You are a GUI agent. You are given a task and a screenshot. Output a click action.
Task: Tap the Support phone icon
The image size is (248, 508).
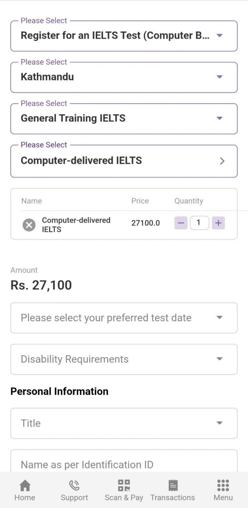74,489
